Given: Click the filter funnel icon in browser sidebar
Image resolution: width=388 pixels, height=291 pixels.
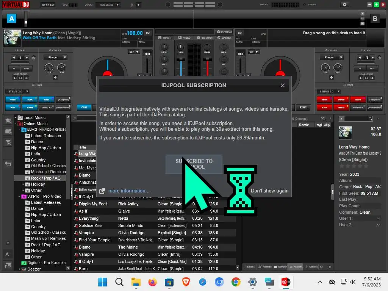Looking at the screenshot, I should click(8, 142).
